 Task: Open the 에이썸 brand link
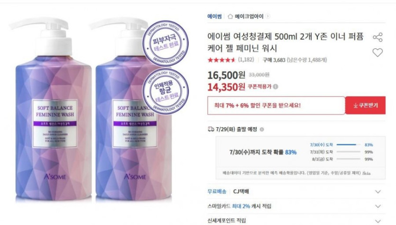(x=214, y=17)
